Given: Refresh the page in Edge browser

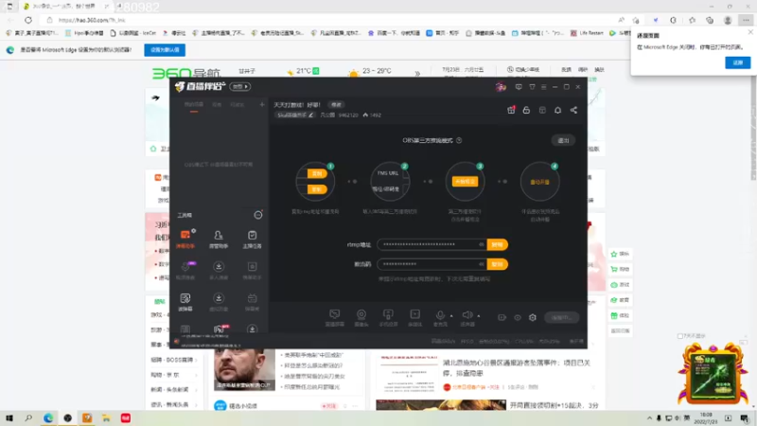Looking at the screenshot, I should point(28,20).
